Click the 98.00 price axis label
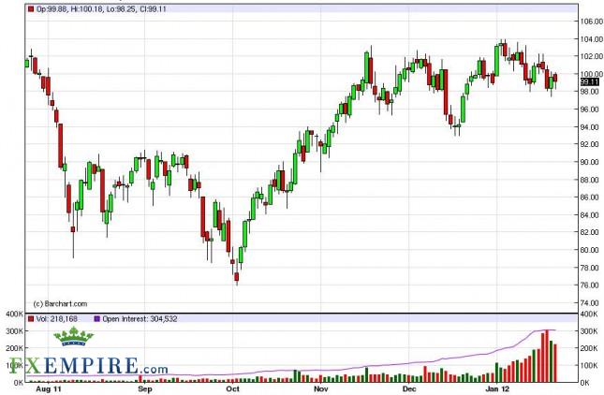 592,92
